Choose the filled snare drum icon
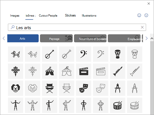Screen dimensions: 154x115 click(x=118, y=105)
